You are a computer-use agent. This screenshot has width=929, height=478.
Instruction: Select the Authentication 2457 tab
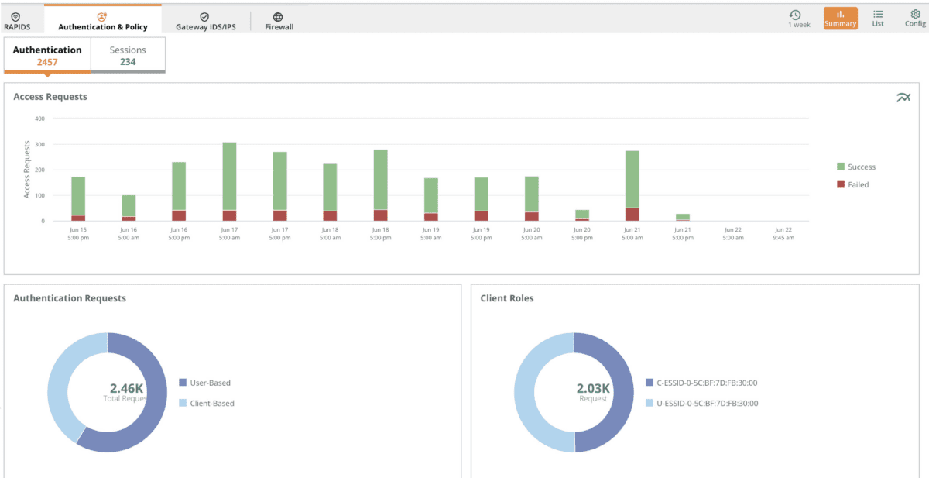[x=47, y=55]
